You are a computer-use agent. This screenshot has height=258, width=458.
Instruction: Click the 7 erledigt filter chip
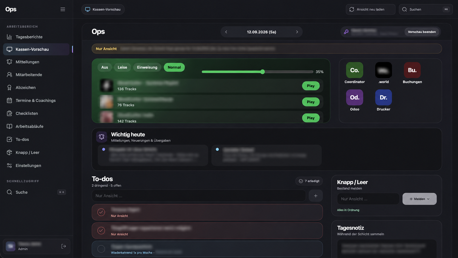coord(309,181)
